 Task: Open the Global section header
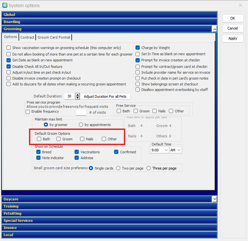pos(109,15)
